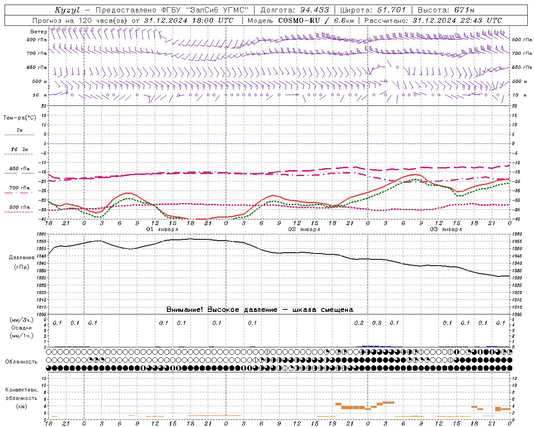Screen dimensions: 534x427
Task: Click the "Облачность" cloud cover label
Action: 21,362
